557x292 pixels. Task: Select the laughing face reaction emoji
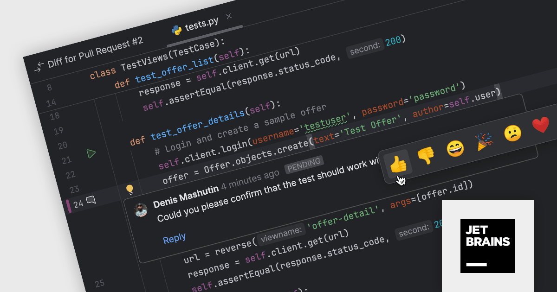(455, 148)
